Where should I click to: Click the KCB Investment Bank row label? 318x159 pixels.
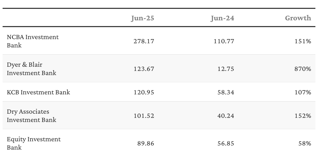coord(39,92)
